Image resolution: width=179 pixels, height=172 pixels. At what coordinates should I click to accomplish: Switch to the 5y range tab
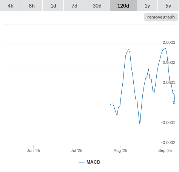tap(168, 6)
